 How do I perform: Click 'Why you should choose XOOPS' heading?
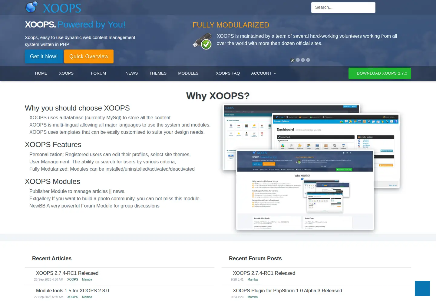point(77,108)
